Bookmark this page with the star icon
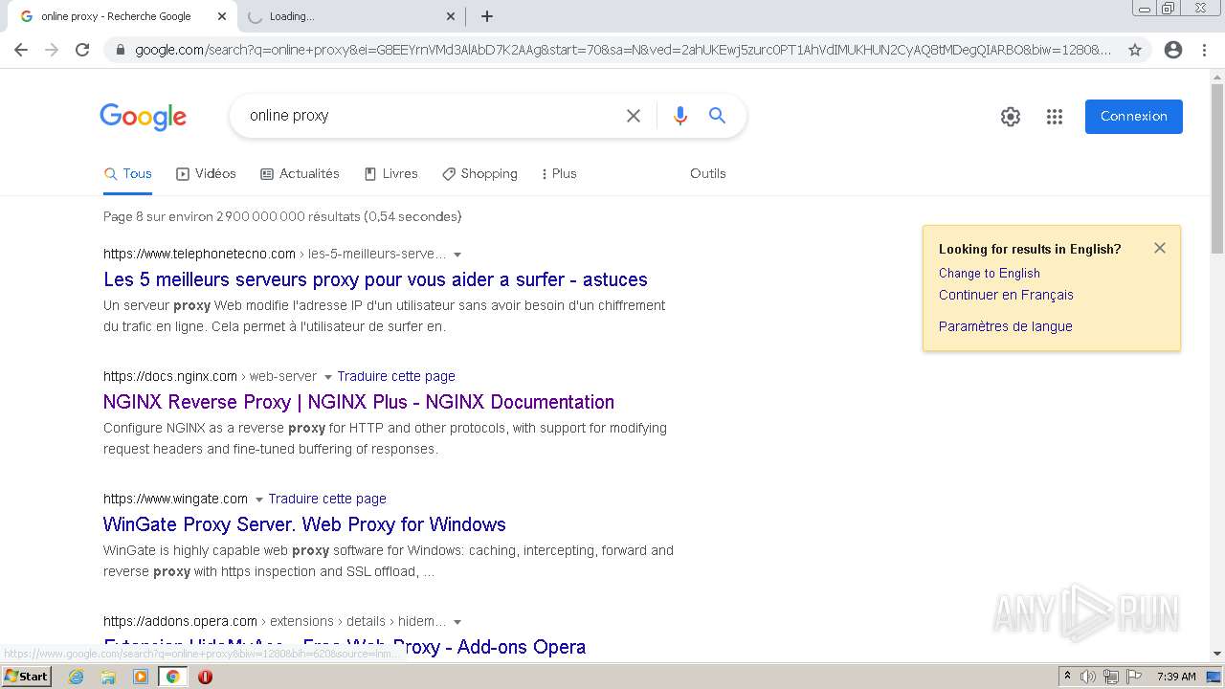This screenshot has height=689, width=1225. 1135,50
